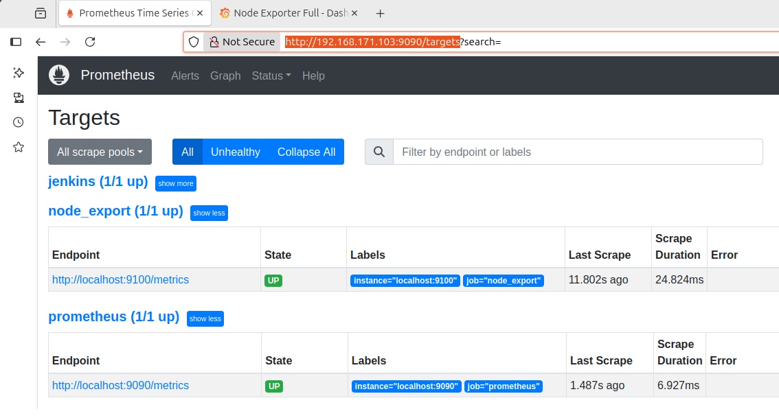Open the sidebar toggle icon in toolbar

click(x=16, y=42)
